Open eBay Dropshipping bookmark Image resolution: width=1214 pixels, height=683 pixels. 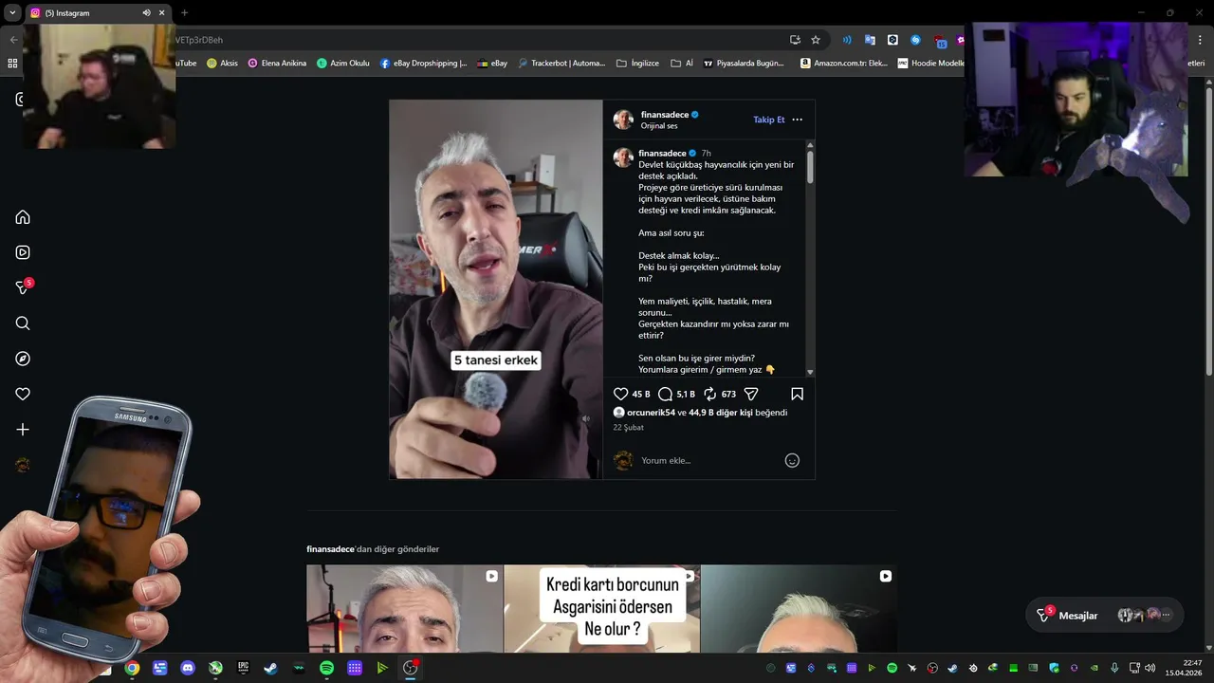424,64
